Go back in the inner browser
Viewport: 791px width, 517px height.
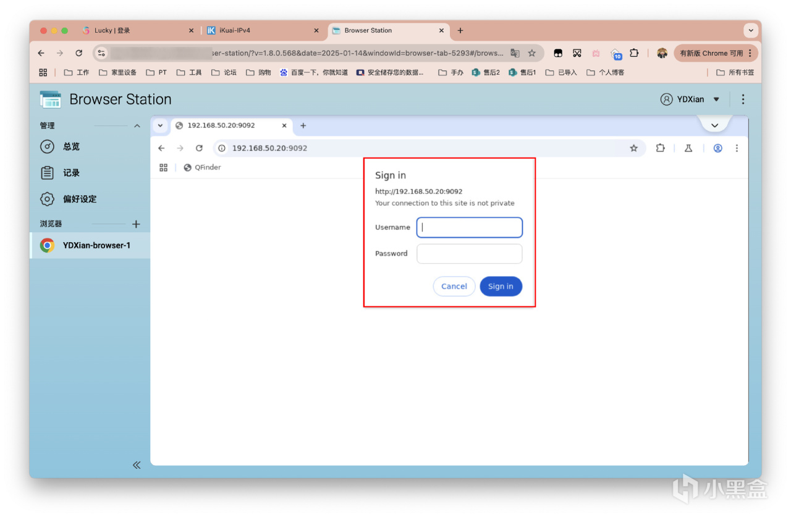[x=162, y=148]
